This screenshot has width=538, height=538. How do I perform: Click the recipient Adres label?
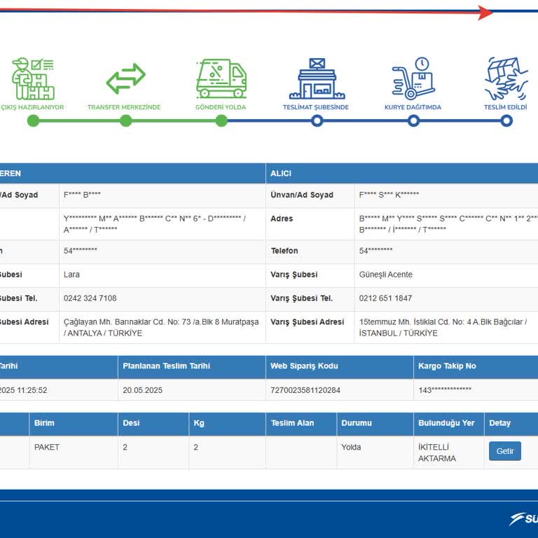coord(282,219)
